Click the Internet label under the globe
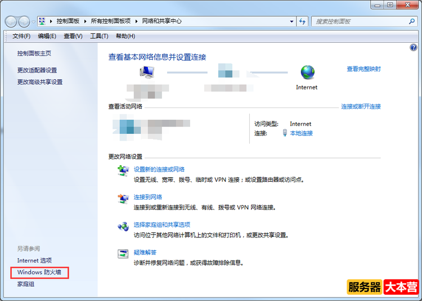This screenshot has height=301, width=422. [x=307, y=87]
